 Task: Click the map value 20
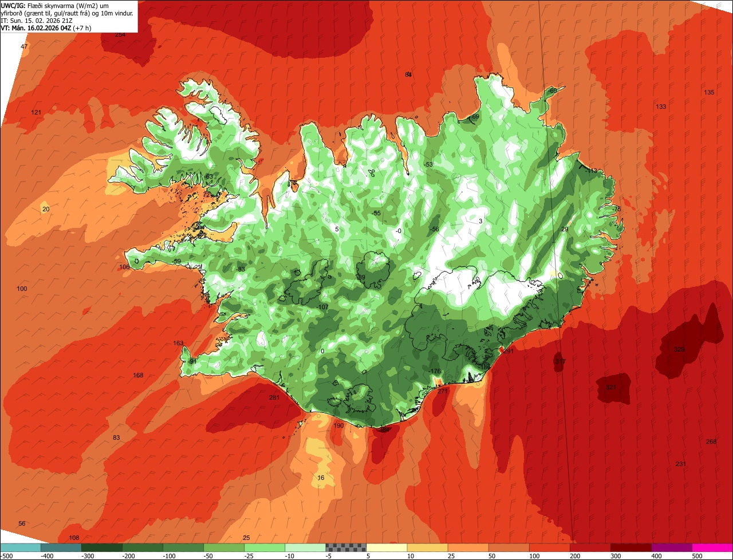[x=46, y=209]
